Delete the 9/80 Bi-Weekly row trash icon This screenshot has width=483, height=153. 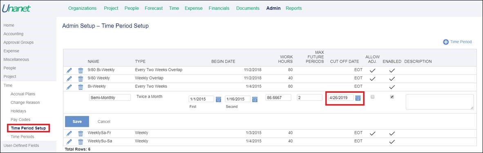point(80,70)
